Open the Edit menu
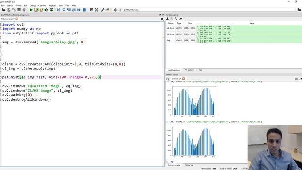The height and width of the screenshot is (170, 302). pos(3,6)
